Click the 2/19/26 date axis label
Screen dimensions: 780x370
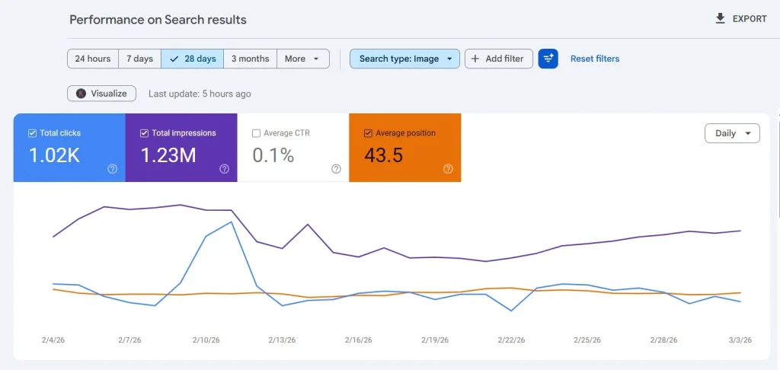click(x=435, y=340)
